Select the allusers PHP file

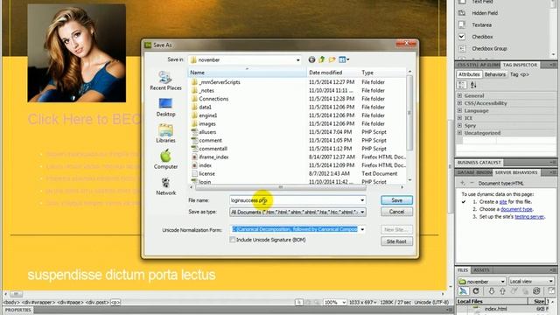click(x=207, y=132)
